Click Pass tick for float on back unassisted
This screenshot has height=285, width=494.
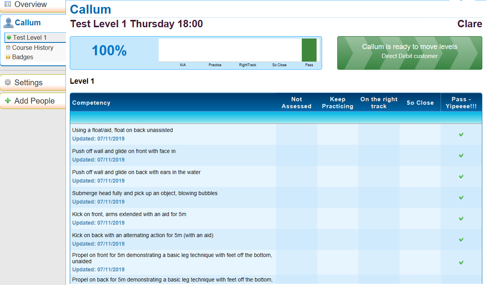(x=461, y=134)
